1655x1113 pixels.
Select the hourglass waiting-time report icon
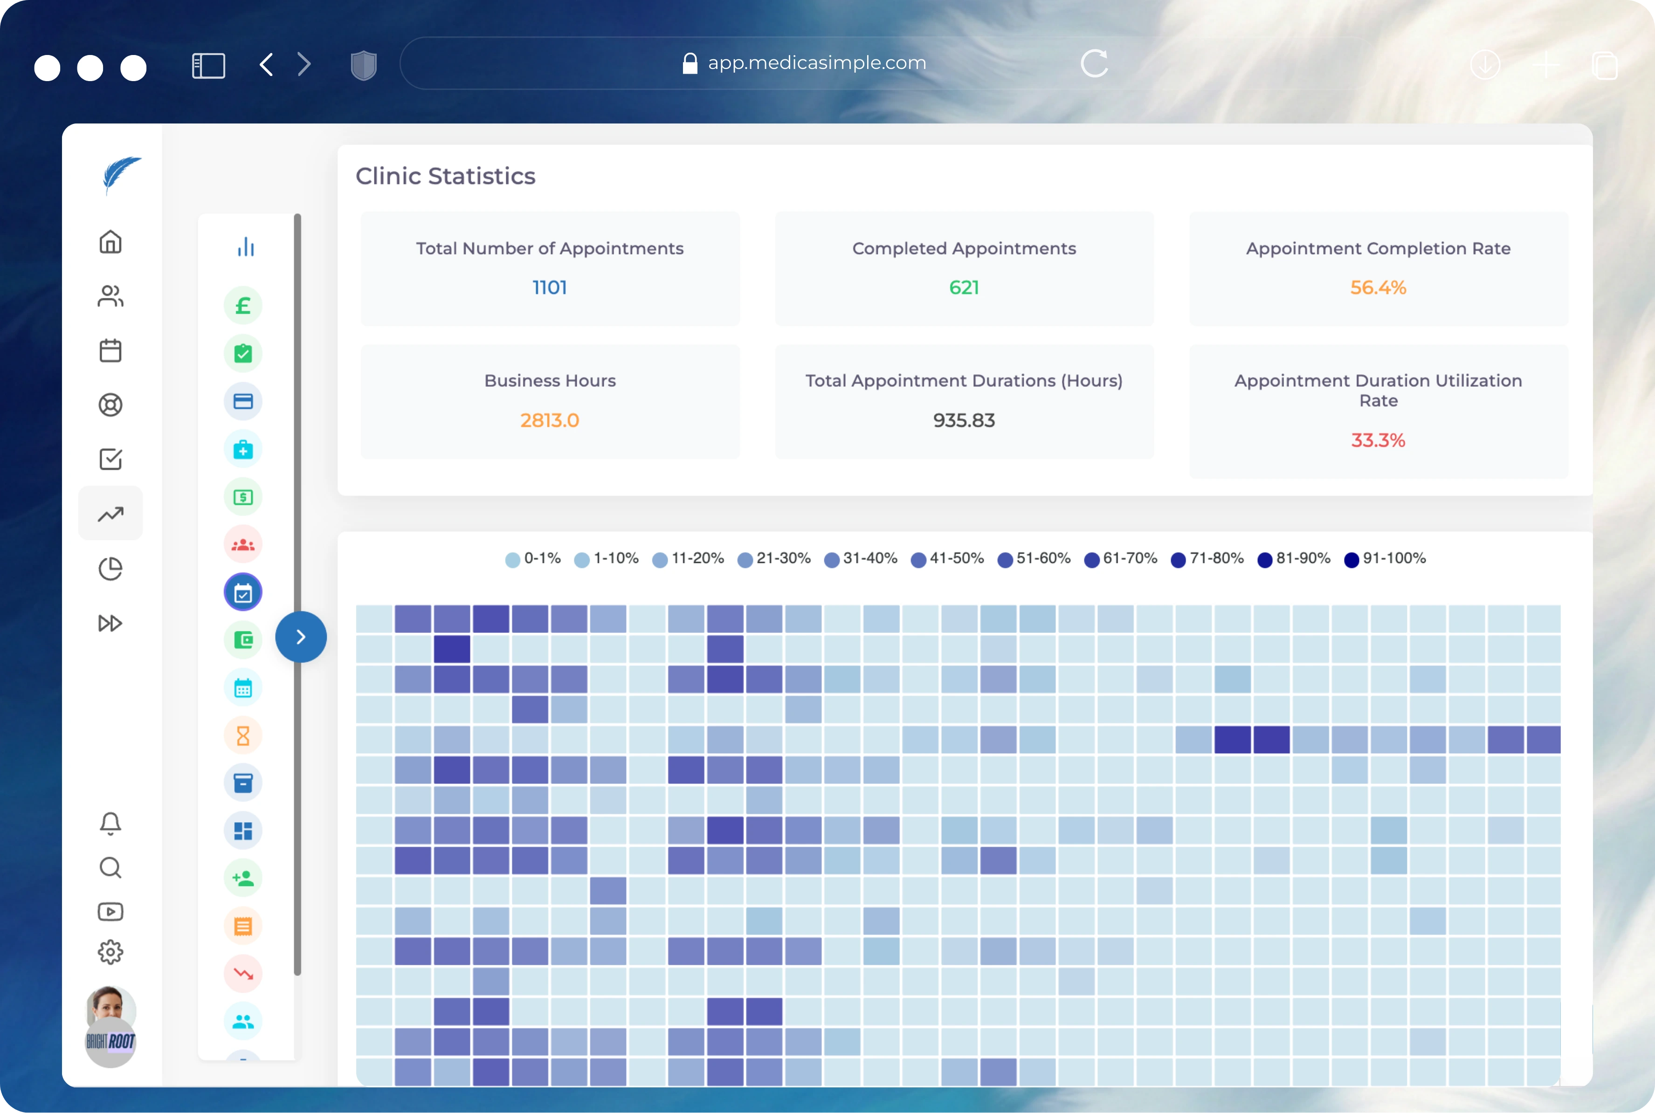click(243, 735)
